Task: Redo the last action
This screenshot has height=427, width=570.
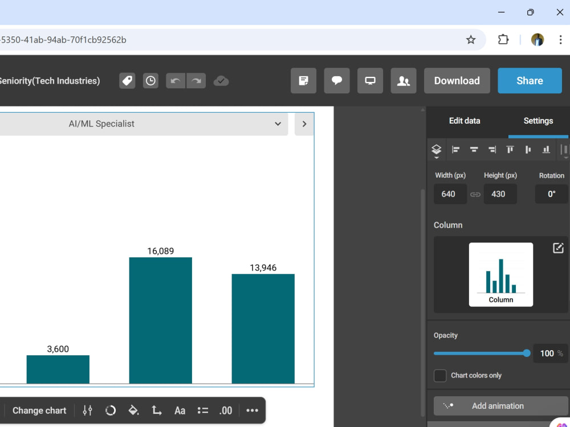Action: (x=196, y=81)
